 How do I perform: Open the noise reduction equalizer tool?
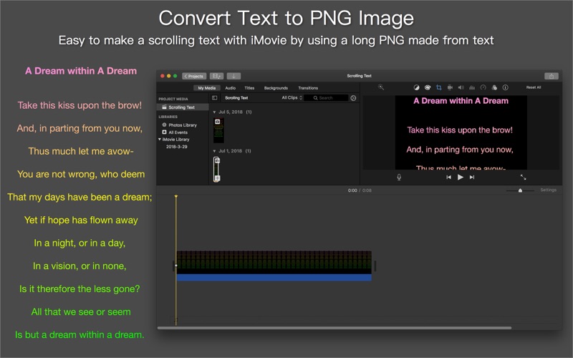click(472, 87)
